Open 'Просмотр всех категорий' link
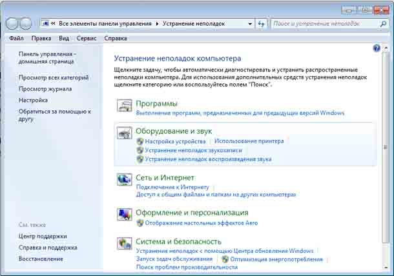 coord(54,77)
